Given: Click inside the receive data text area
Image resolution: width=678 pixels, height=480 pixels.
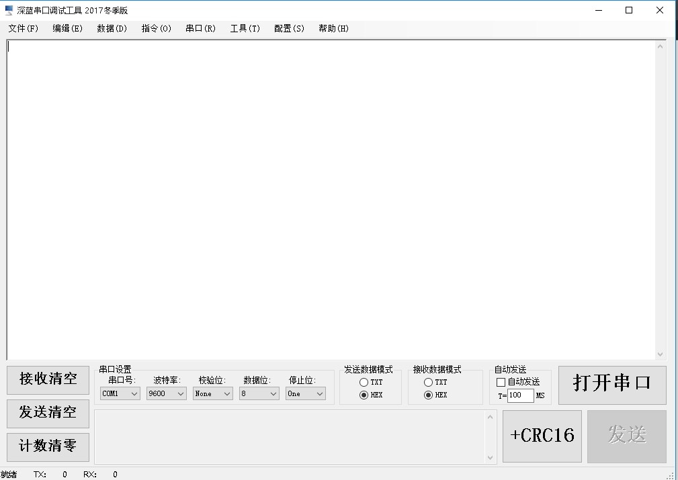Looking at the screenshot, I should (x=331, y=199).
